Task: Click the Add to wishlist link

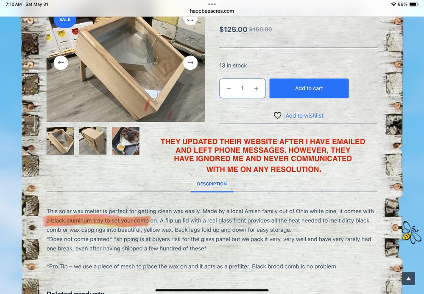Action: point(304,115)
